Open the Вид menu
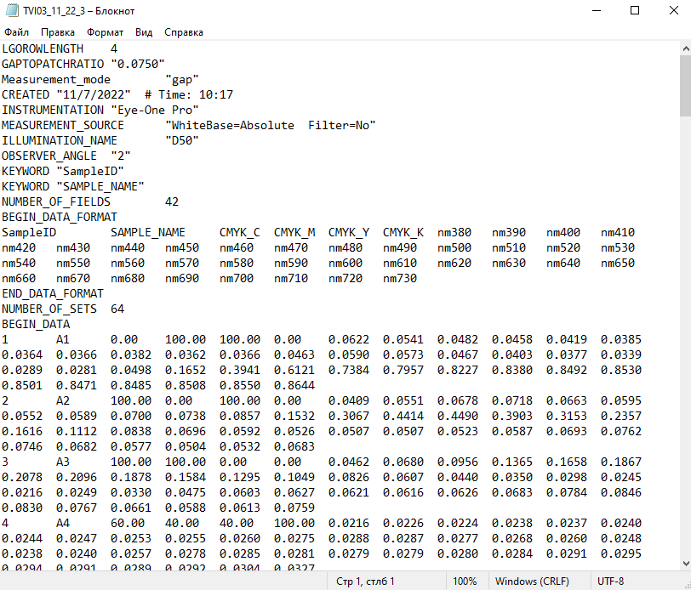Screen dimensions: 691x590 point(144,32)
